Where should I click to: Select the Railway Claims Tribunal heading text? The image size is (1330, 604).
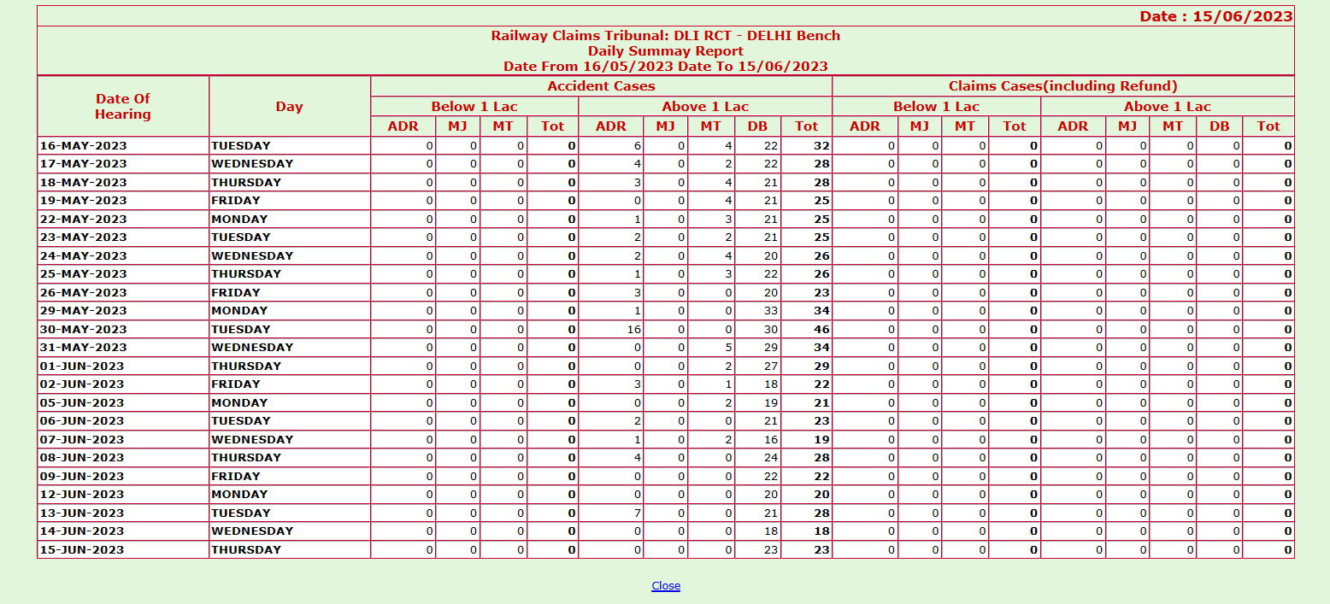pyautogui.click(x=665, y=36)
